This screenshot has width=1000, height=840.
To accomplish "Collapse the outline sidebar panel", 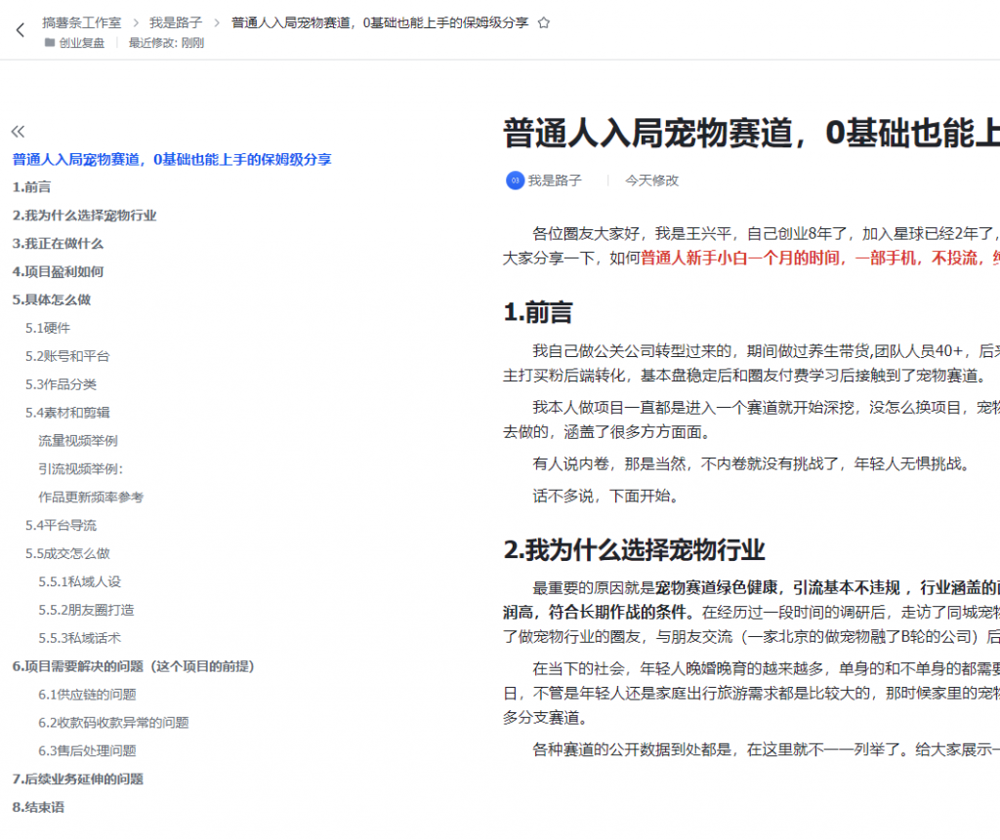I will point(18,132).
